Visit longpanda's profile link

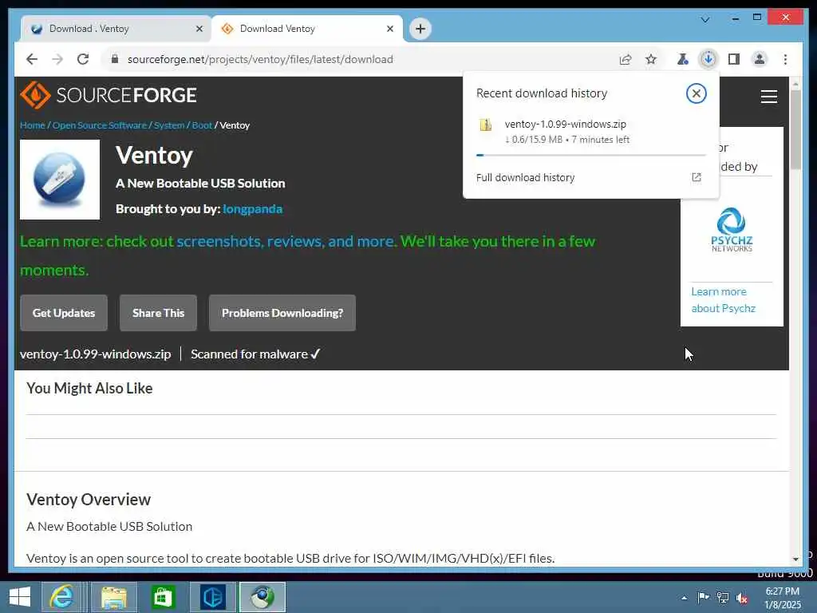point(253,209)
